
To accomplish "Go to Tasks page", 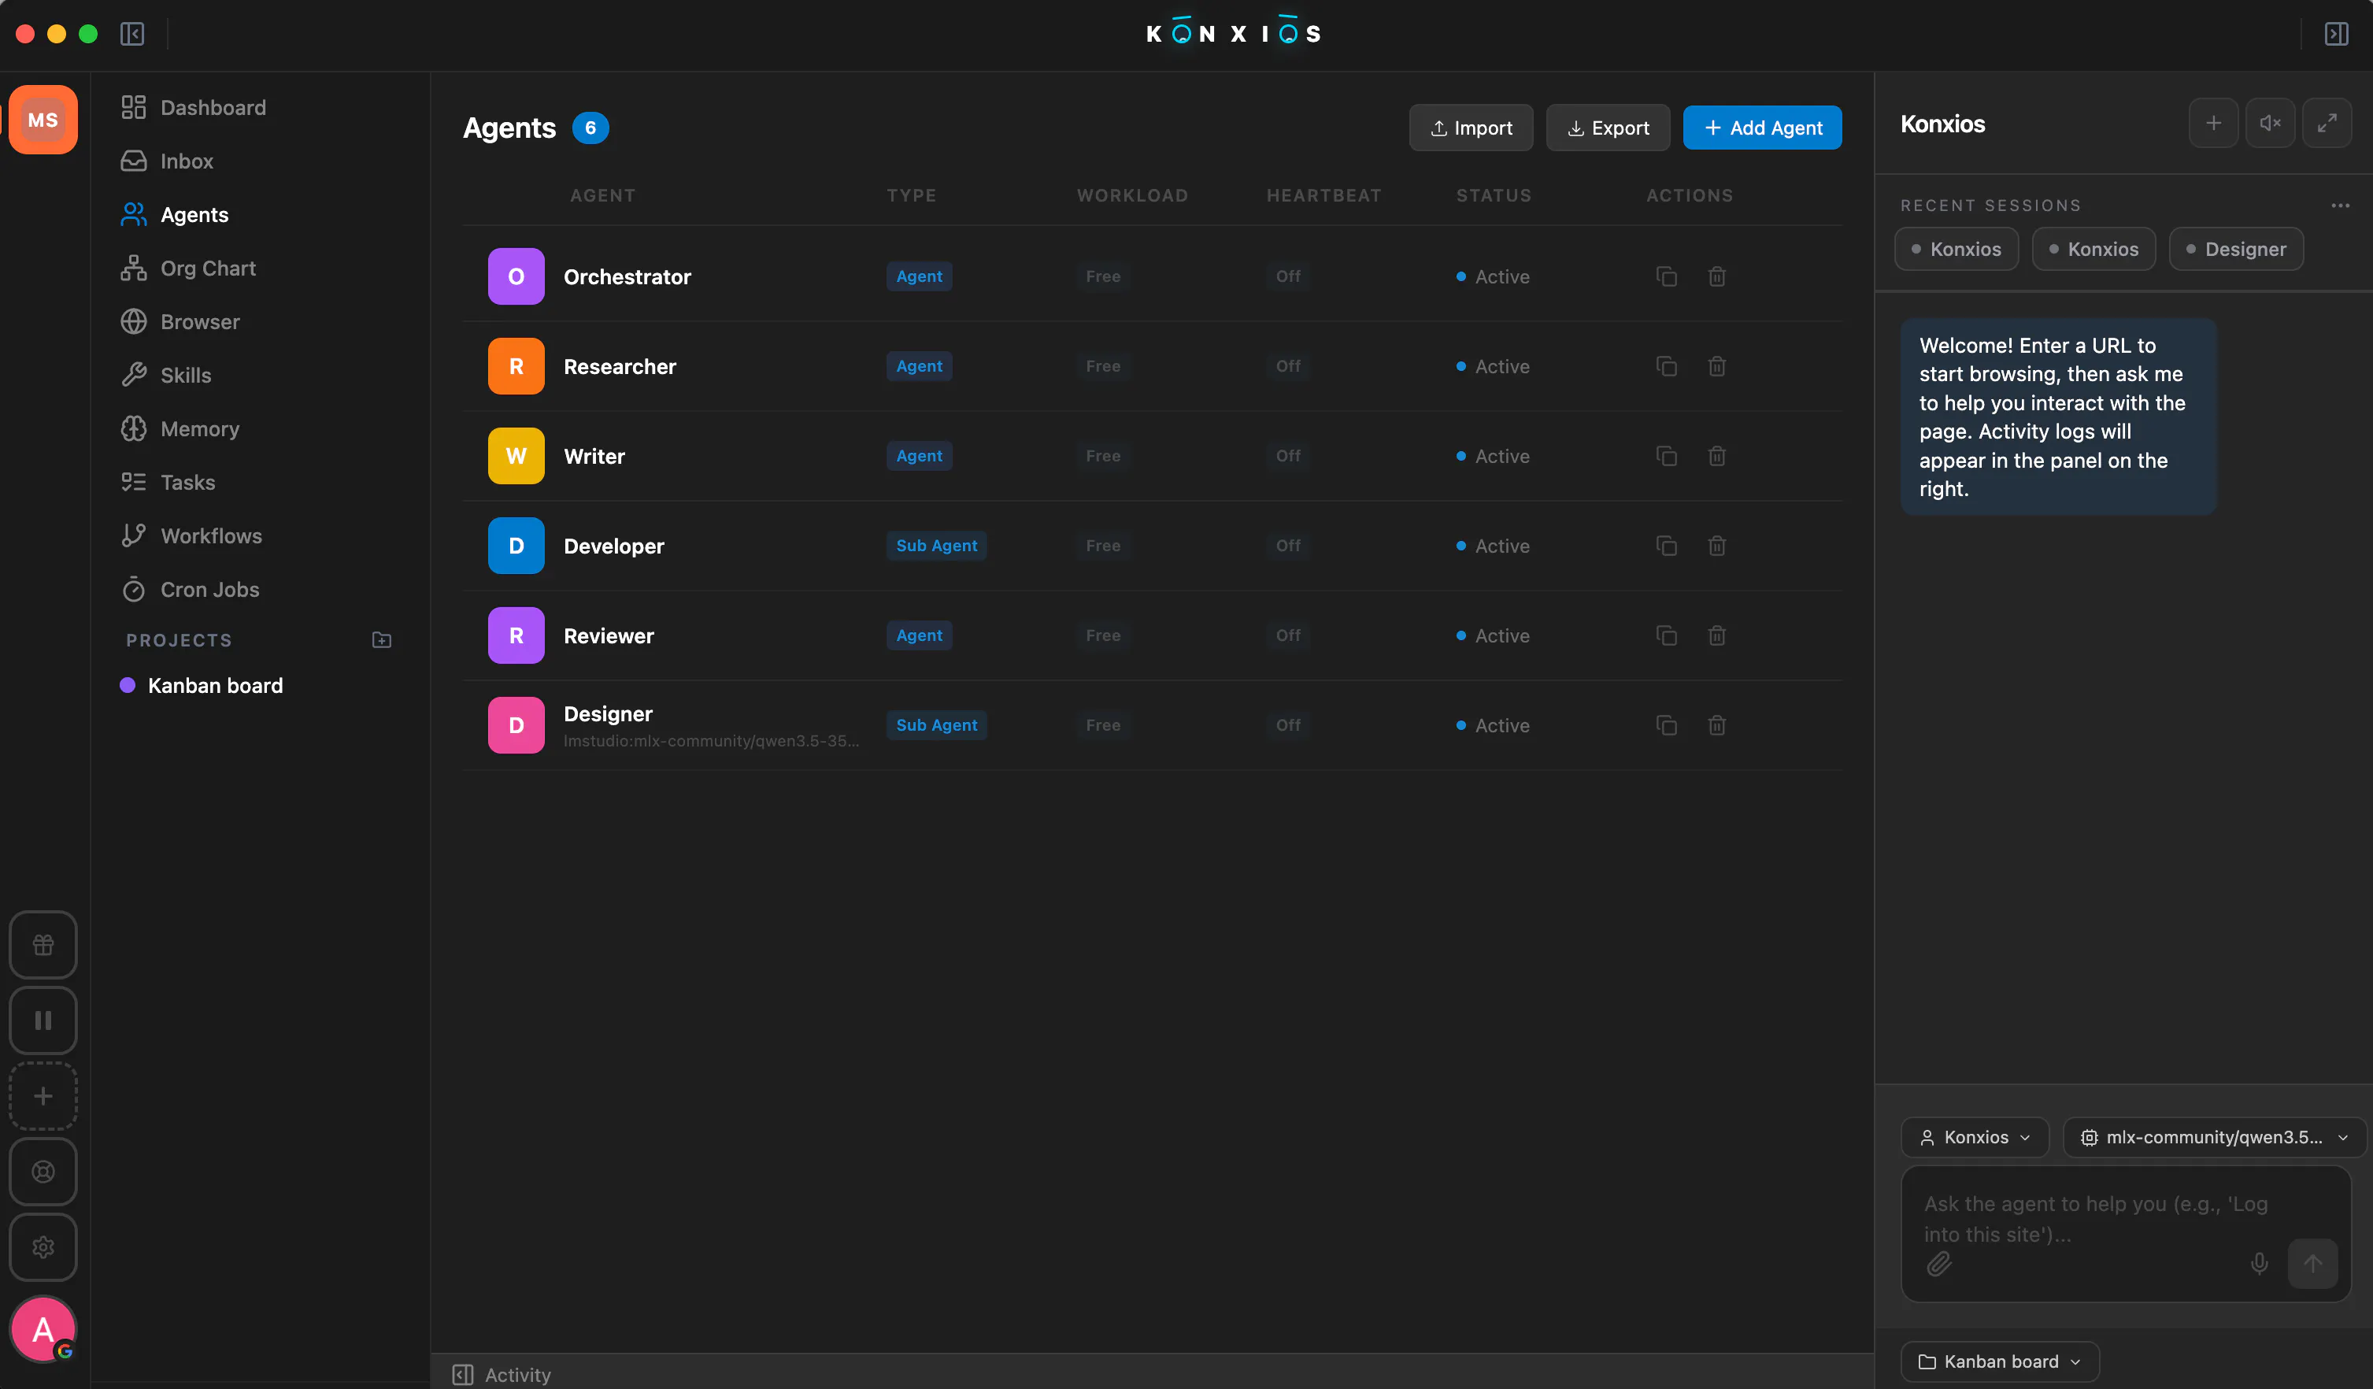I will tap(168, 482).
